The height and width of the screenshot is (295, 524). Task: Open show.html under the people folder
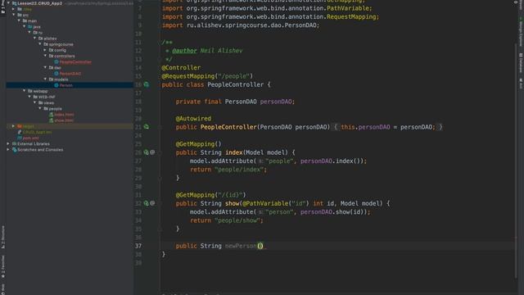click(x=64, y=120)
